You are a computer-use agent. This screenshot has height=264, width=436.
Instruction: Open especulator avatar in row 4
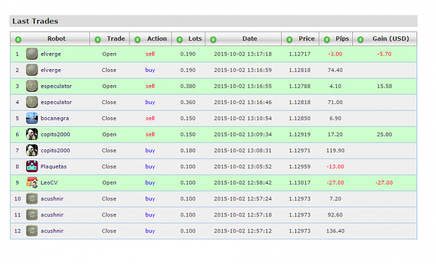(32, 103)
